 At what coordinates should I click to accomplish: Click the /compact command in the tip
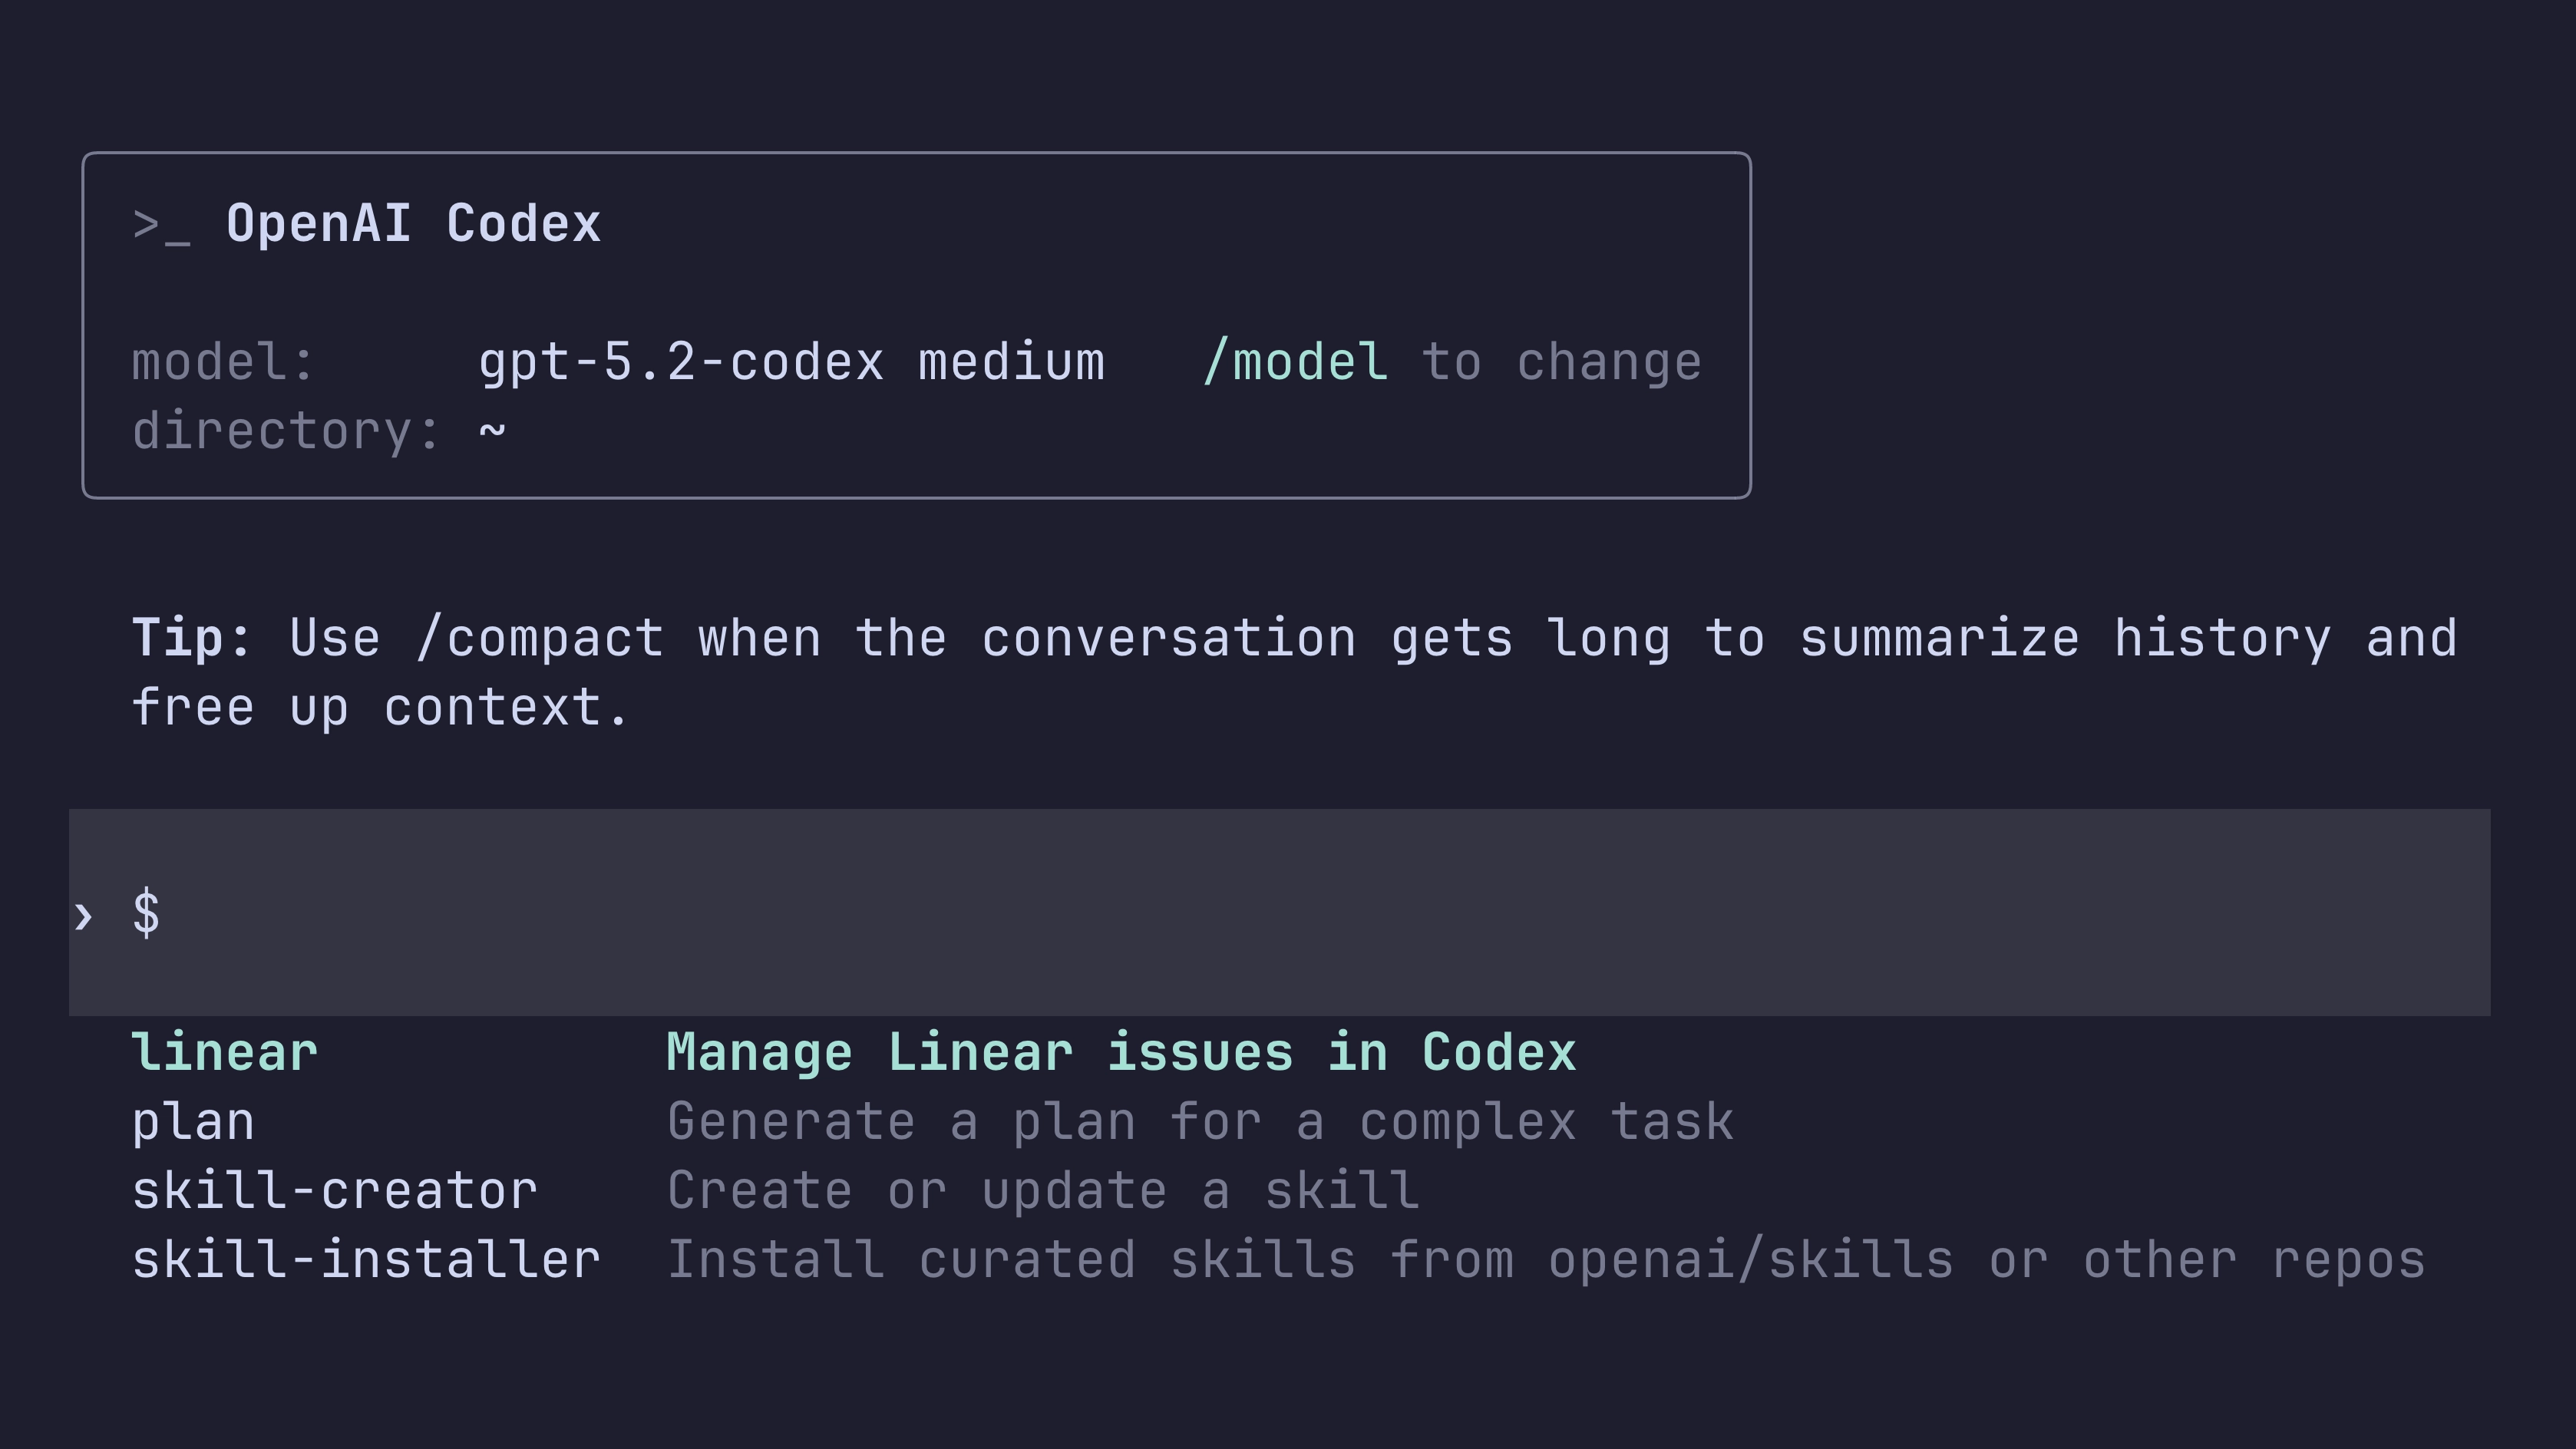[540, 639]
